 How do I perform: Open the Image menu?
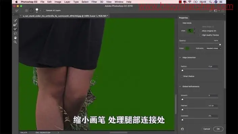point(58,2)
